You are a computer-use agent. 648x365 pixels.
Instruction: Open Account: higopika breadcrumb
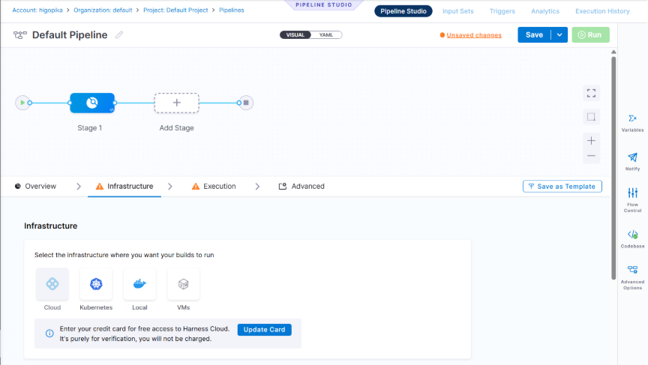click(37, 10)
